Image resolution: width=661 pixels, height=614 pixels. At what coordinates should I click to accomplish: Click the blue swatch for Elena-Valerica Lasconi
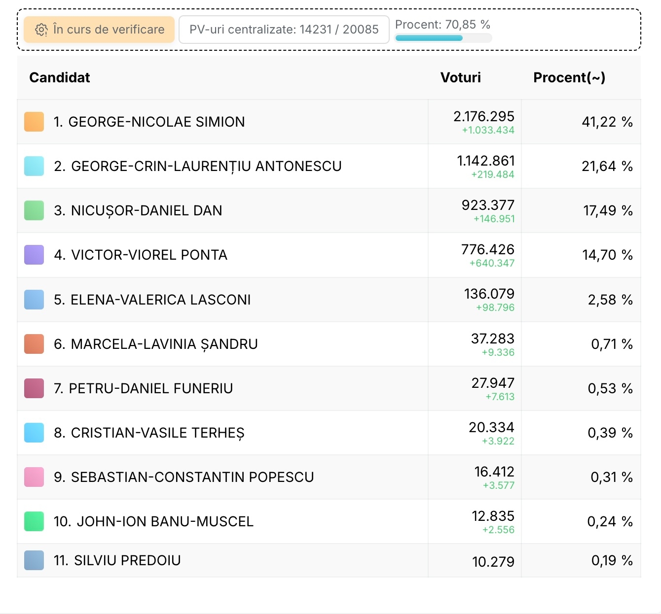point(34,300)
